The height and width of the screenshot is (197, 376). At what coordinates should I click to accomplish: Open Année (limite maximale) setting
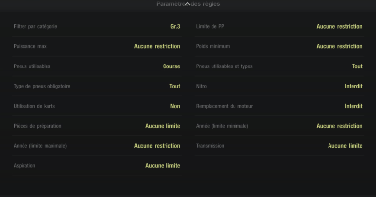pyautogui.click(x=97, y=146)
